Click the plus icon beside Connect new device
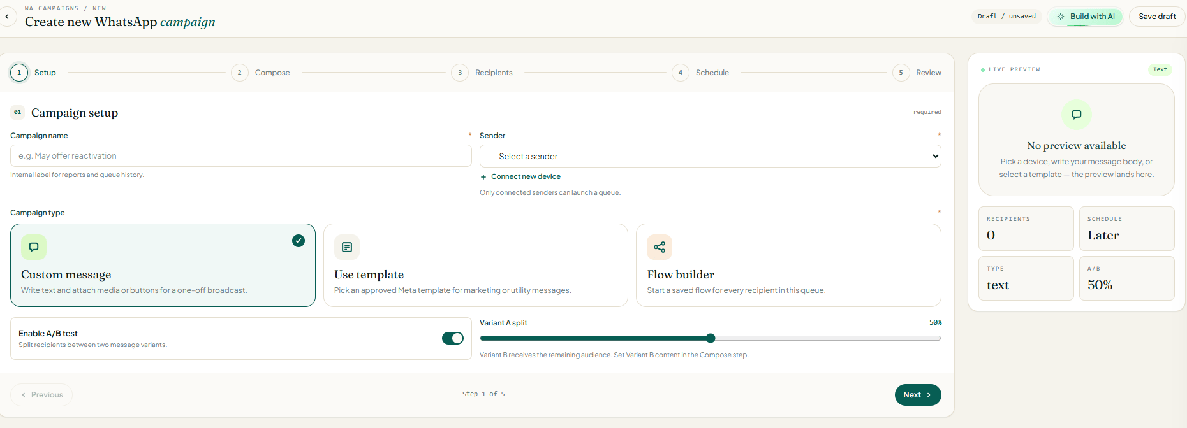The height and width of the screenshot is (428, 1187). [x=483, y=177]
